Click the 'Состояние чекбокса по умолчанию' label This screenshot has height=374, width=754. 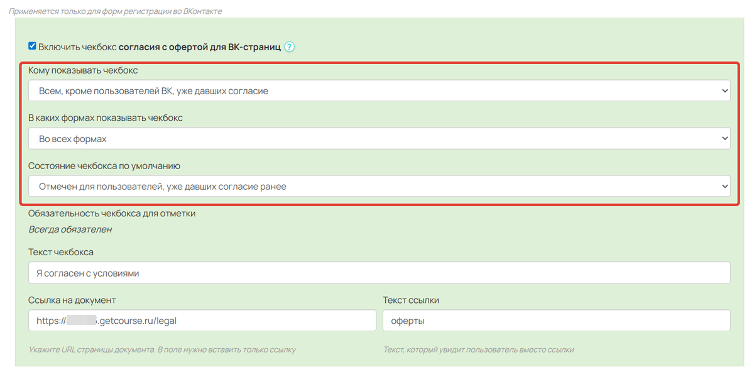tap(104, 166)
